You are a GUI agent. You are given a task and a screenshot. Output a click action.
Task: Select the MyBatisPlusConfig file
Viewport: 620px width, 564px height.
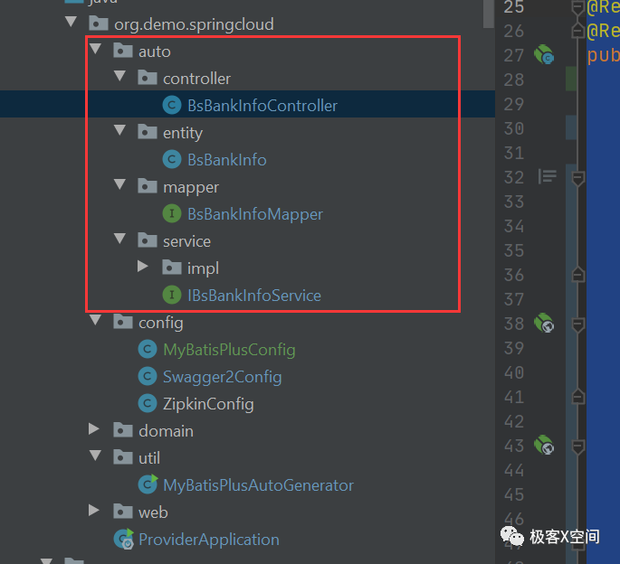coord(229,350)
